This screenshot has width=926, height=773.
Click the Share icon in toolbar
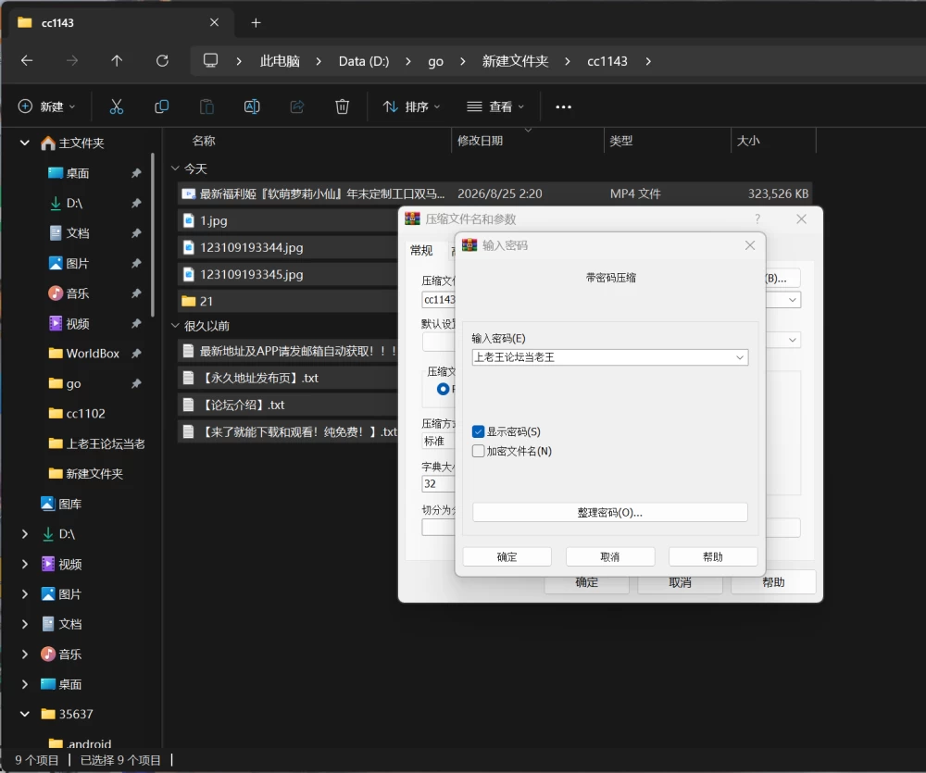coord(297,106)
